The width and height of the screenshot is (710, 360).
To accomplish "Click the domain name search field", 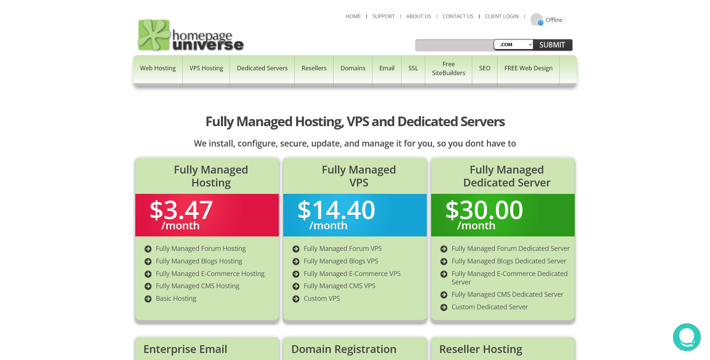I will coord(454,45).
